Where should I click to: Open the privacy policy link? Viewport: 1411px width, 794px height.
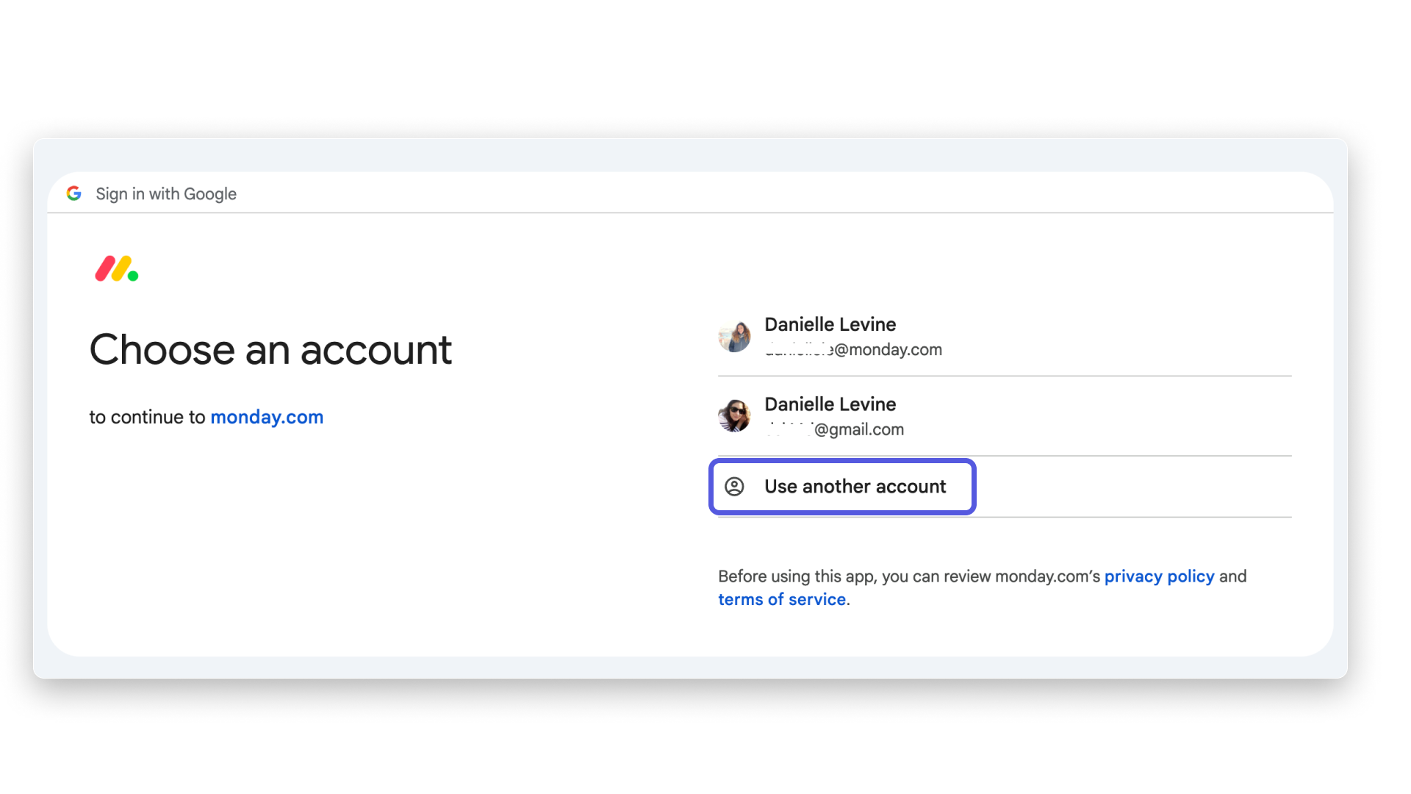click(x=1159, y=576)
